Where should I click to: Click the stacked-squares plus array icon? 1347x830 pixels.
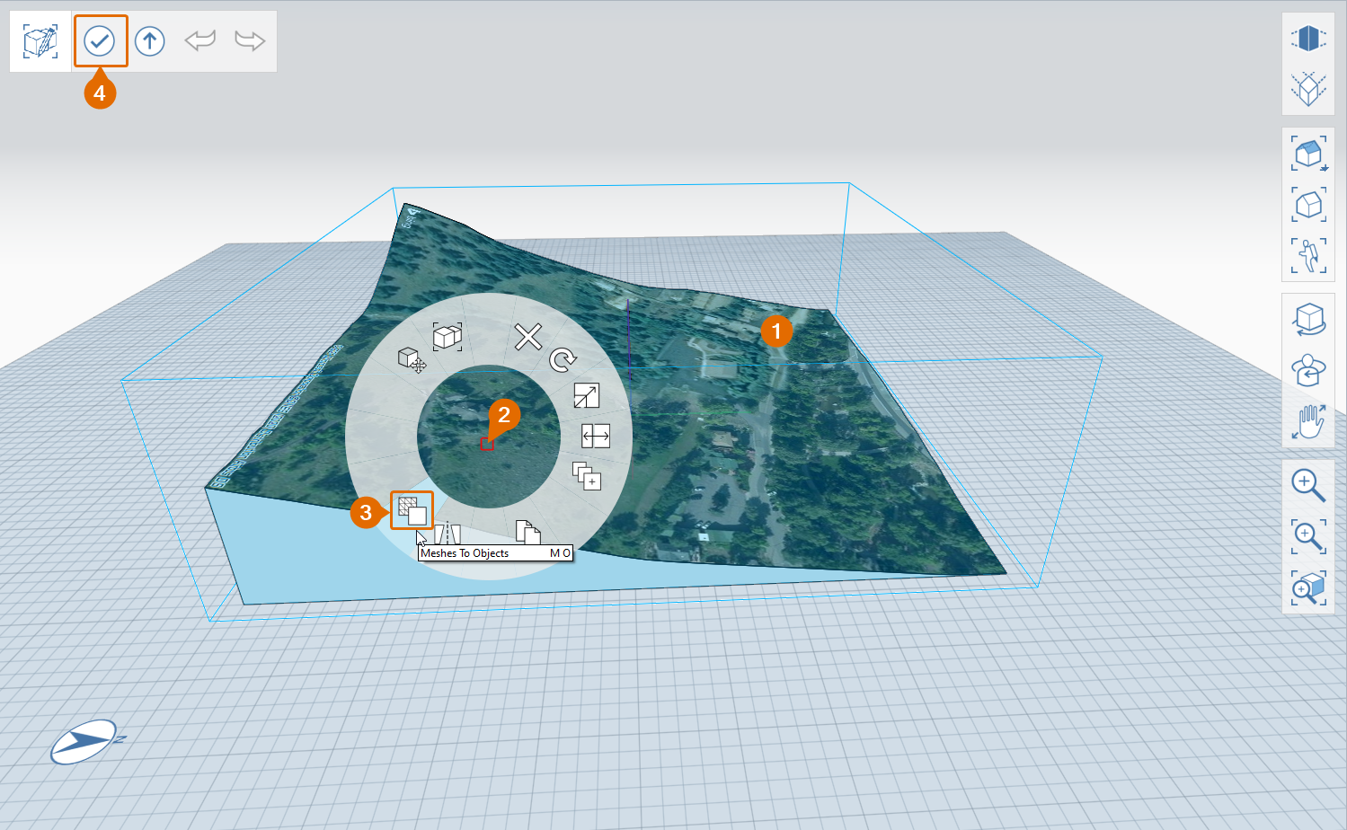(586, 476)
